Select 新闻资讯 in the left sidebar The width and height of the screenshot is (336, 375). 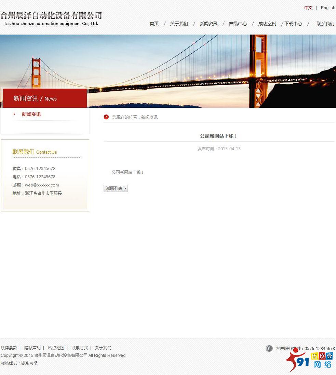pyautogui.click(x=31, y=114)
